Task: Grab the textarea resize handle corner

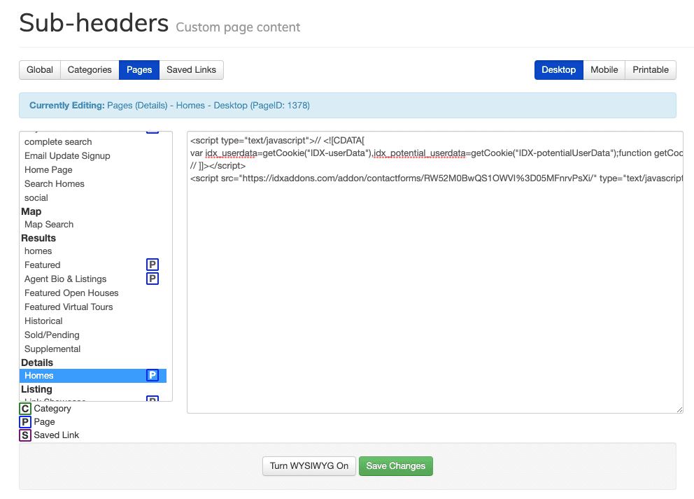Action: [x=679, y=409]
